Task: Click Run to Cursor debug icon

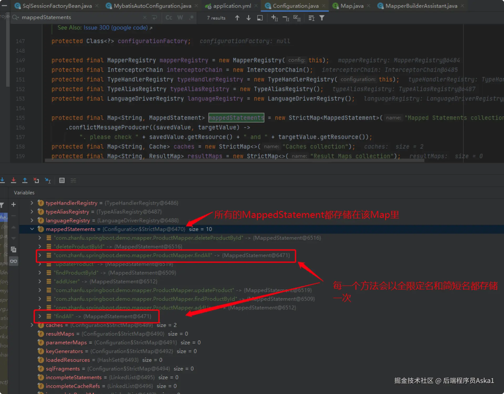Action: pyautogui.click(x=48, y=180)
